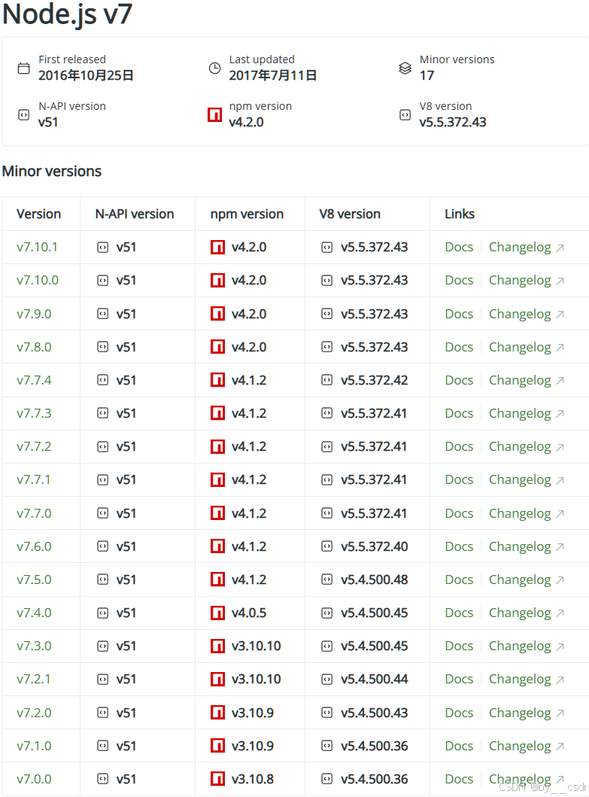589x797 pixels.
Task: Open the Changelog for v7.8.0
Action: (x=520, y=348)
